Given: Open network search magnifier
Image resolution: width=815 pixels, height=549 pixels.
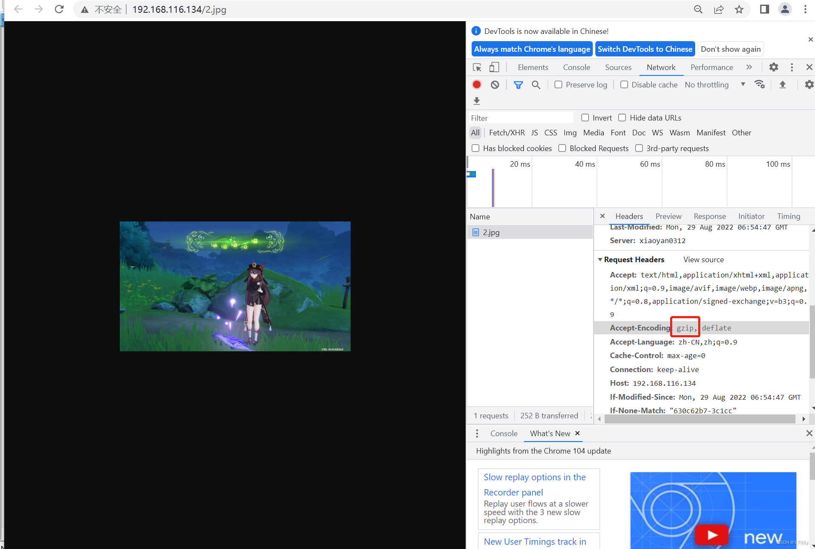Looking at the screenshot, I should click(x=536, y=85).
